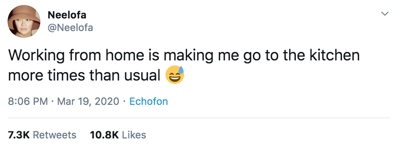Viewport: 400px width, 151px height.
Task: Click the blue sweat drop on emoji
Action: (181, 69)
